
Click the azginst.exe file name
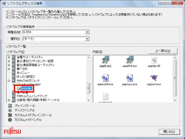coord(154,84)
